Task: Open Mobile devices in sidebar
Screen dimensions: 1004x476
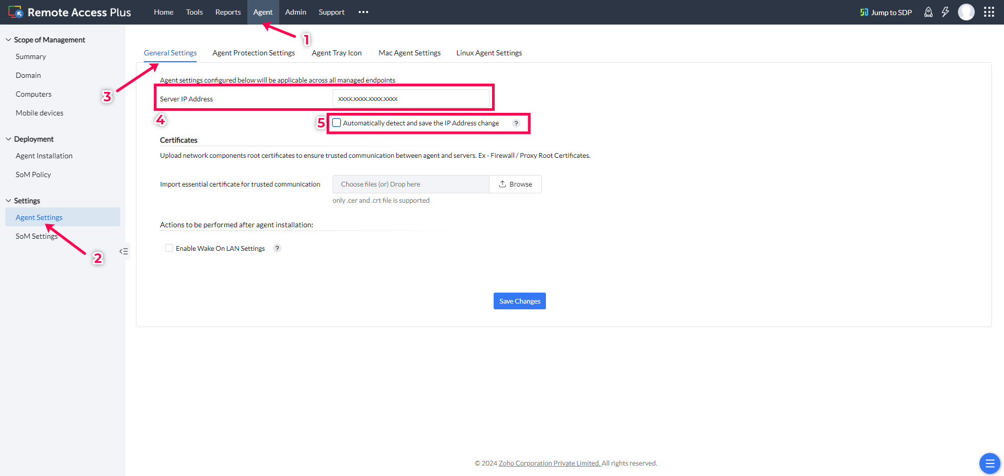Action: click(x=40, y=113)
